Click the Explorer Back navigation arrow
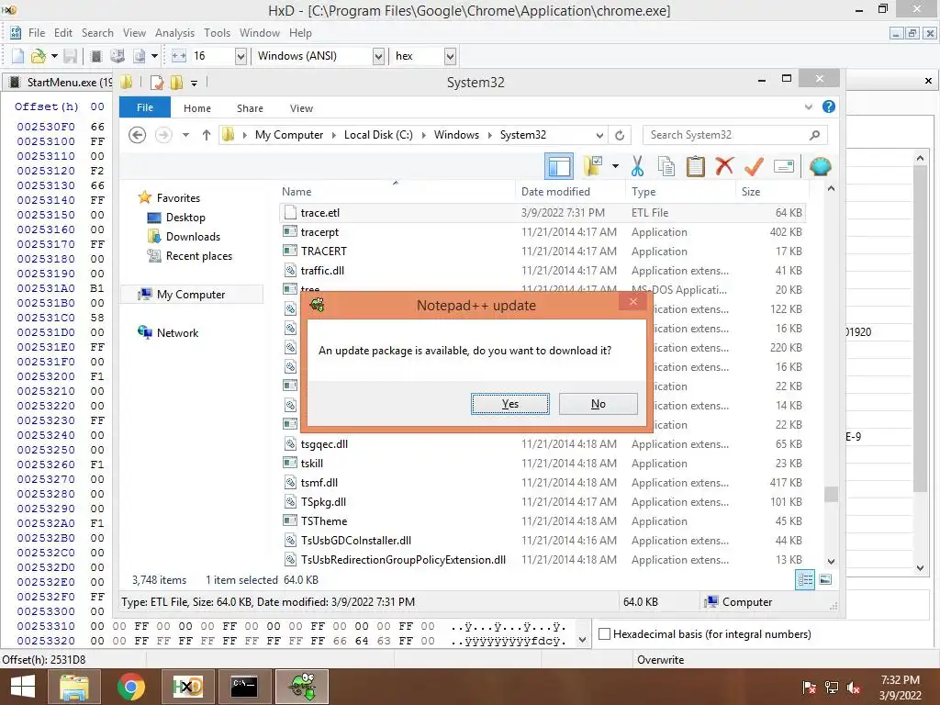This screenshot has height=705, width=940. pyautogui.click(x=138, y=136)
